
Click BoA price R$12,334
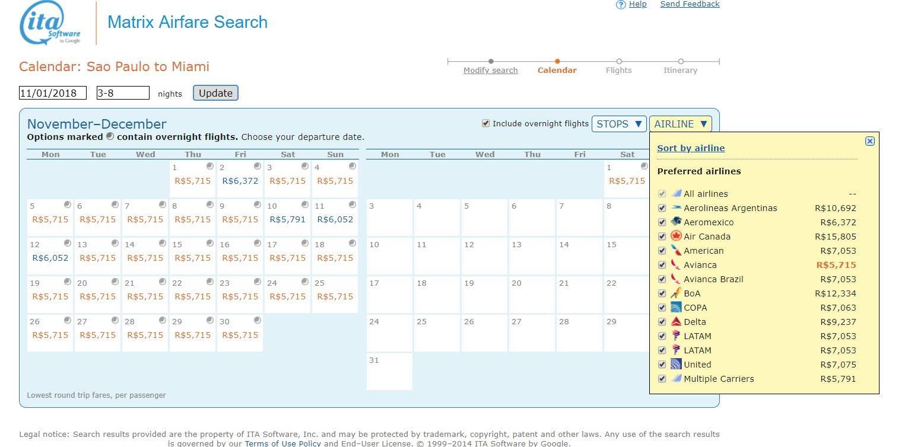[x=836, y=293]
